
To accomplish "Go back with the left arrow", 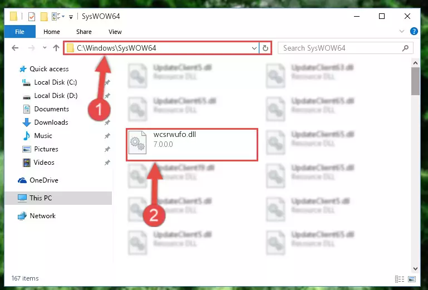I will point(15,48).
